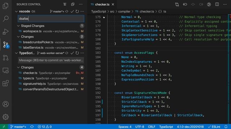Open more actions for TypeScript repository

point(82,53)
